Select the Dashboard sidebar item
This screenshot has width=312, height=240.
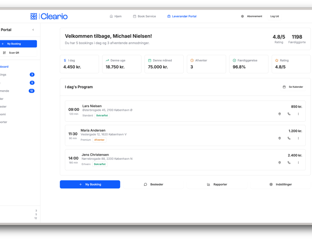click(4, 67)
